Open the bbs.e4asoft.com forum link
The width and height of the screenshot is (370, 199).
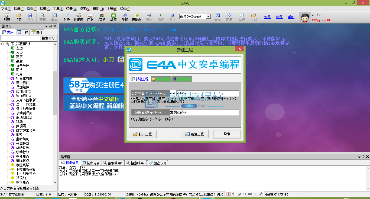(140, 29)
